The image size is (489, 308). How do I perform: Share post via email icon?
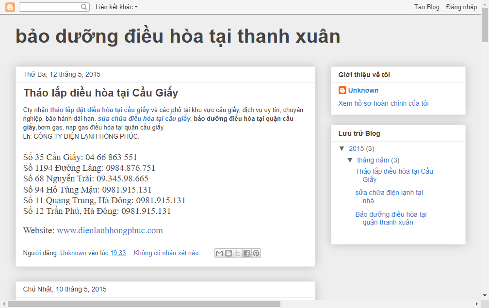click(x=219, y=253)
